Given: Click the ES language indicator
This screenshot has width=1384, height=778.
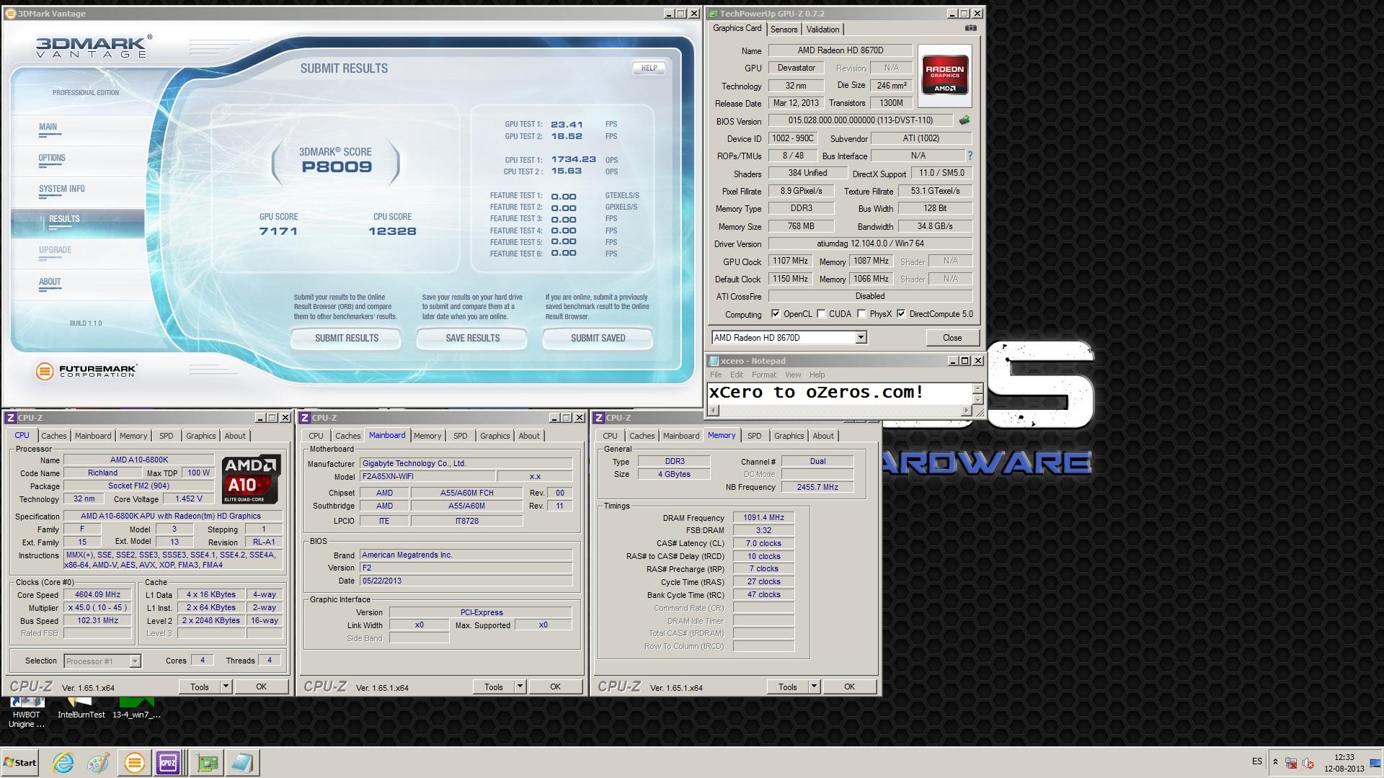Looking at the screenshot, I should click(x=1257, y=761).
